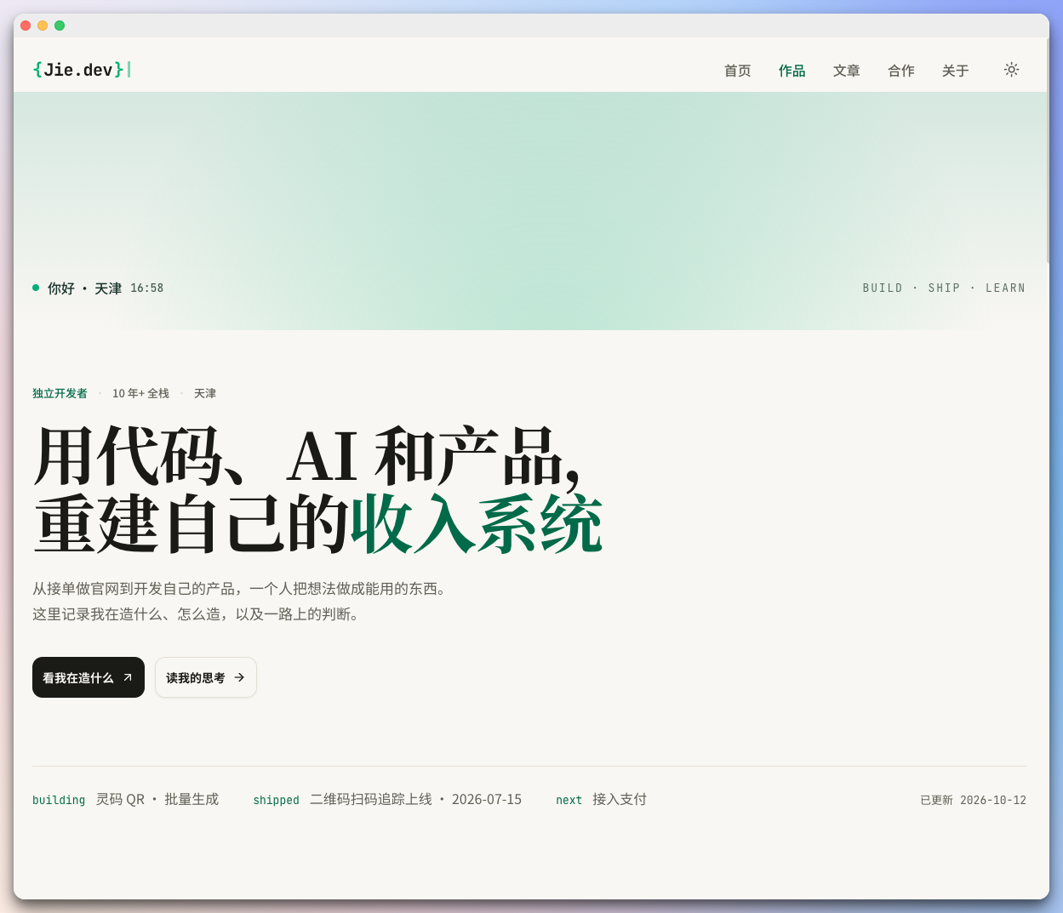Close the window with the red button
Screen dimensions: 1063x913
26,26
